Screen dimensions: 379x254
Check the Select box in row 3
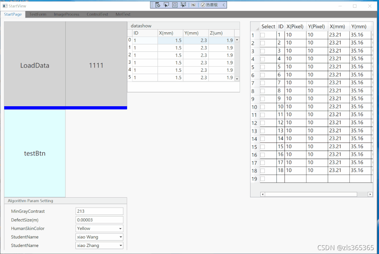263,51
